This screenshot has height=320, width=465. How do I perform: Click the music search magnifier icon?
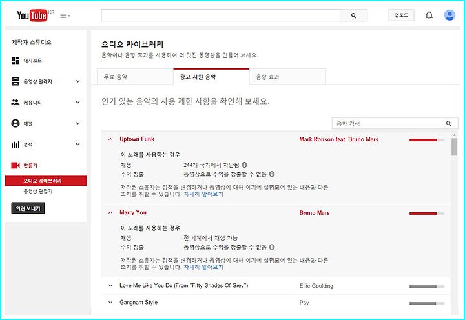tap(449, 123)
